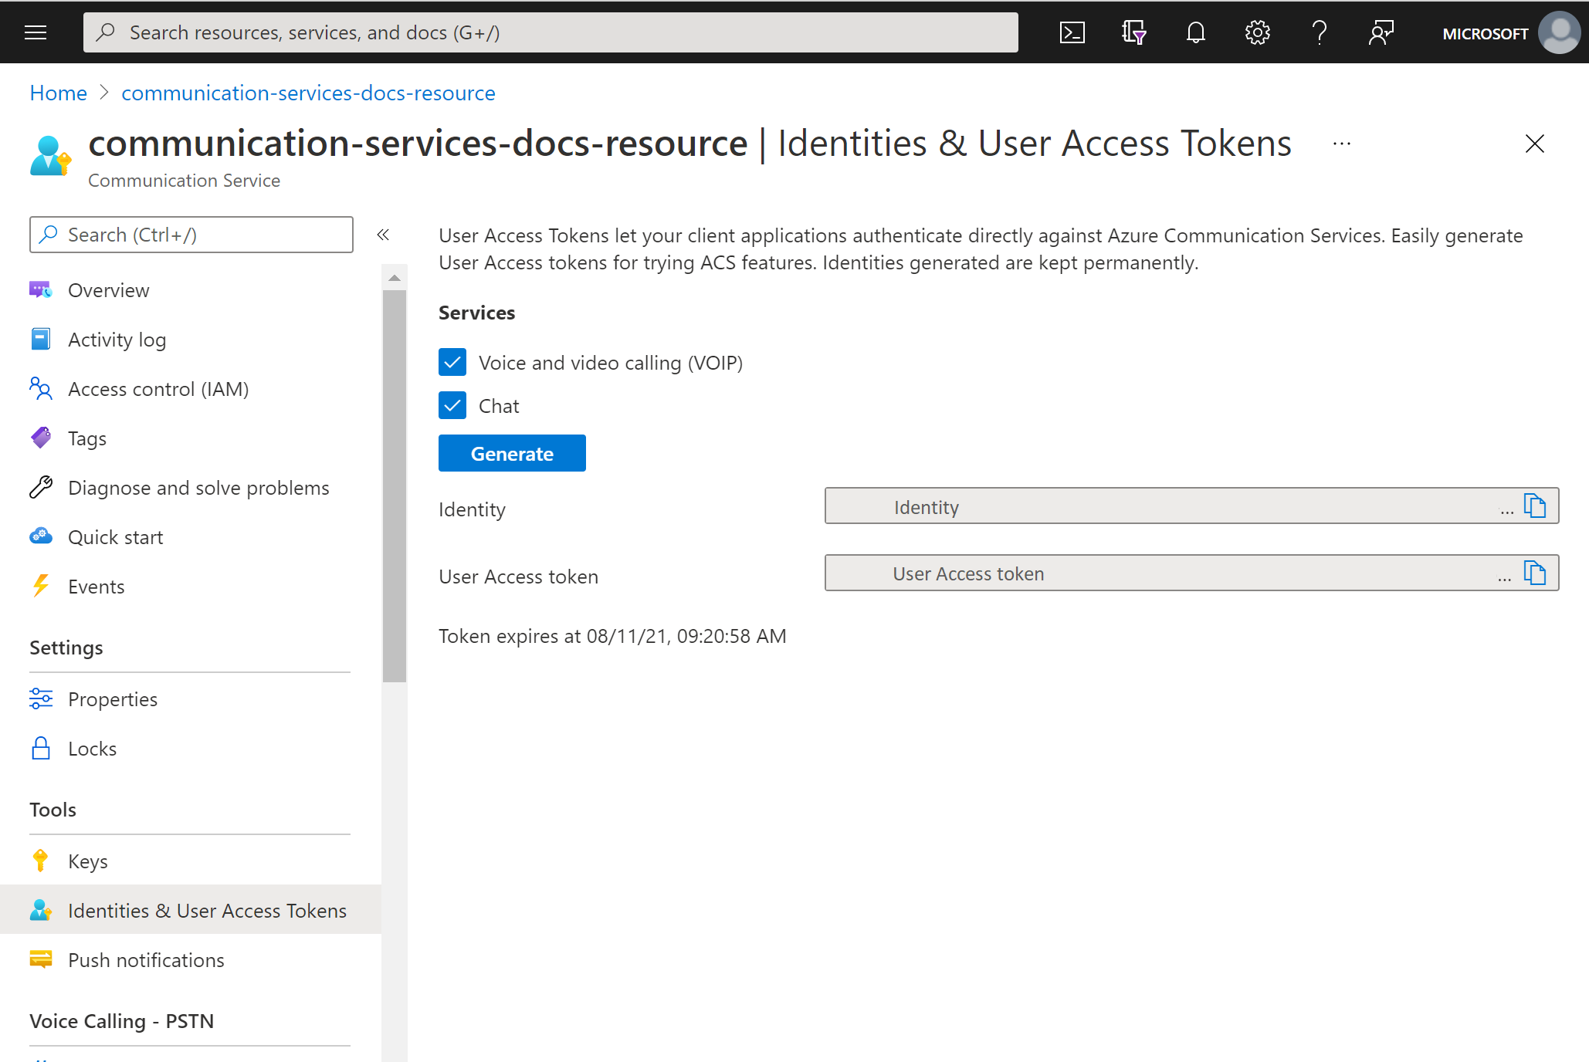1589x1062 pixels.
Task: Click the Generate button
Action: (x=512, y=454)
